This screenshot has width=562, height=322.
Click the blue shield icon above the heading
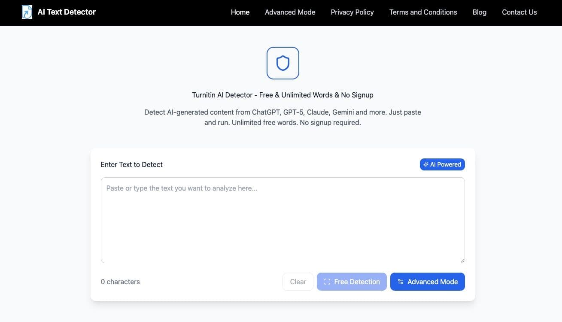pyautogui.click(x=283, y=63)
